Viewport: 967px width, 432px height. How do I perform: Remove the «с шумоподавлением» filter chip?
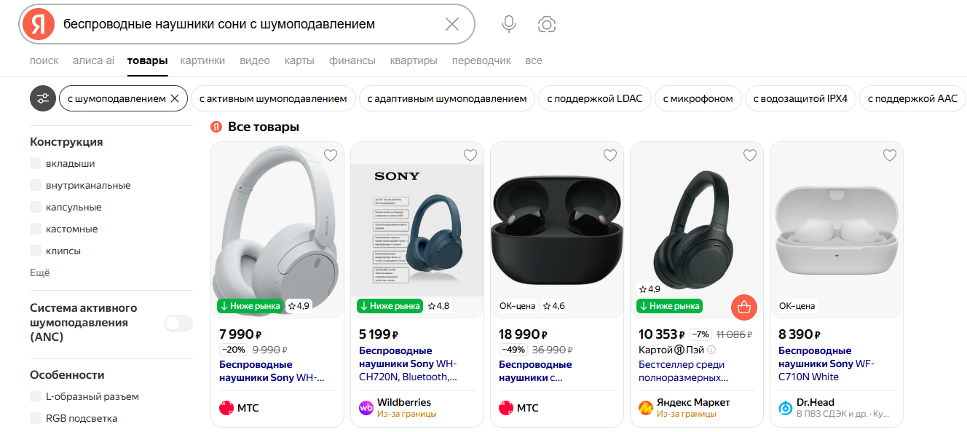(x=174, y=98)
